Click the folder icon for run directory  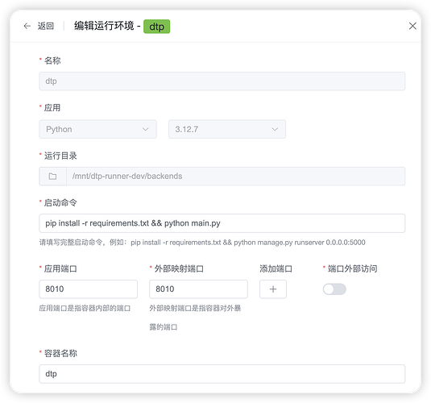[52, 176]
